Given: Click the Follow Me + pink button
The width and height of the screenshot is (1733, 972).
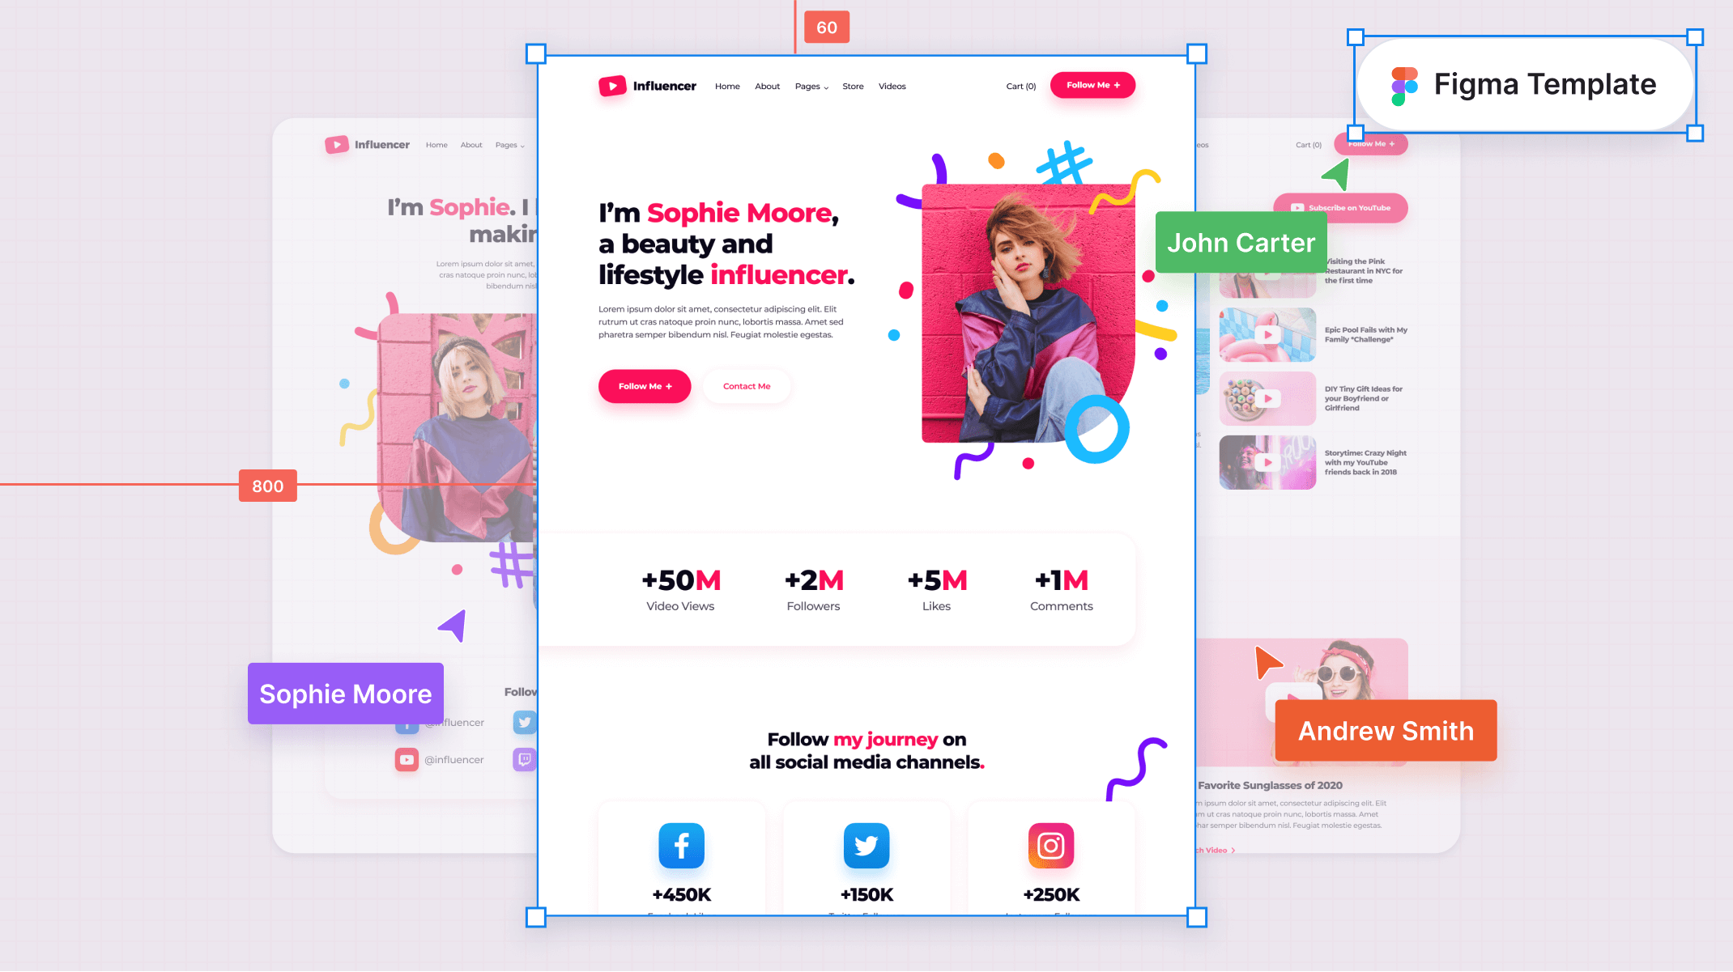Looking at the screenshot, I should [644, 385].
